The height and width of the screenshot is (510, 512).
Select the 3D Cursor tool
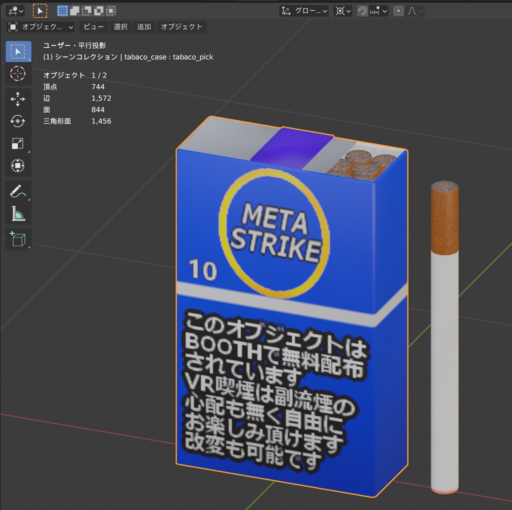[18, 73]
